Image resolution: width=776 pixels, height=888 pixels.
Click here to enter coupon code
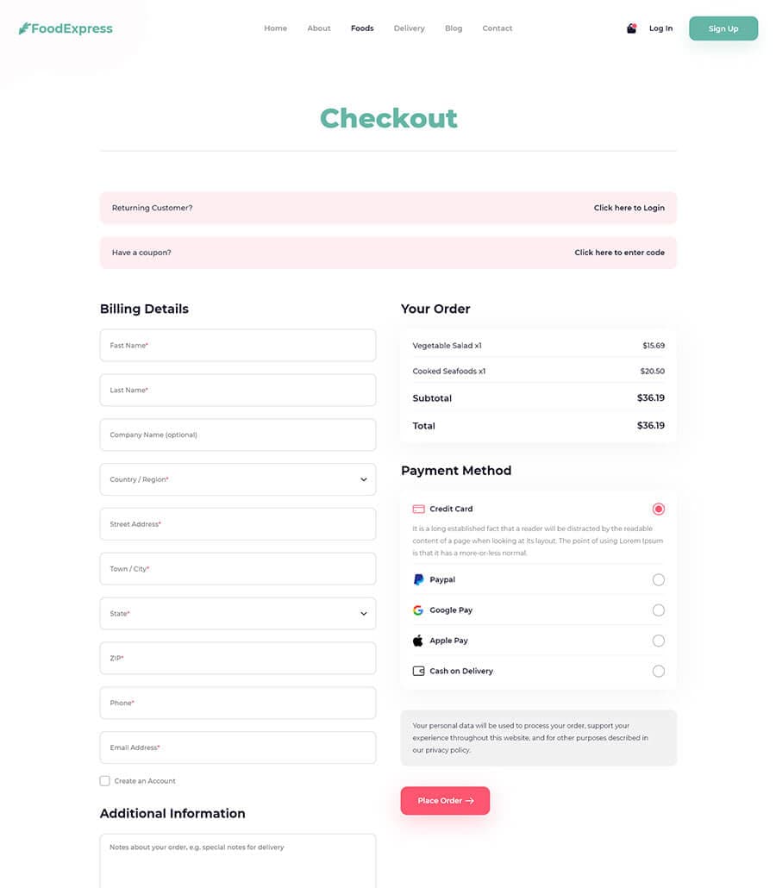click(619, 253)
